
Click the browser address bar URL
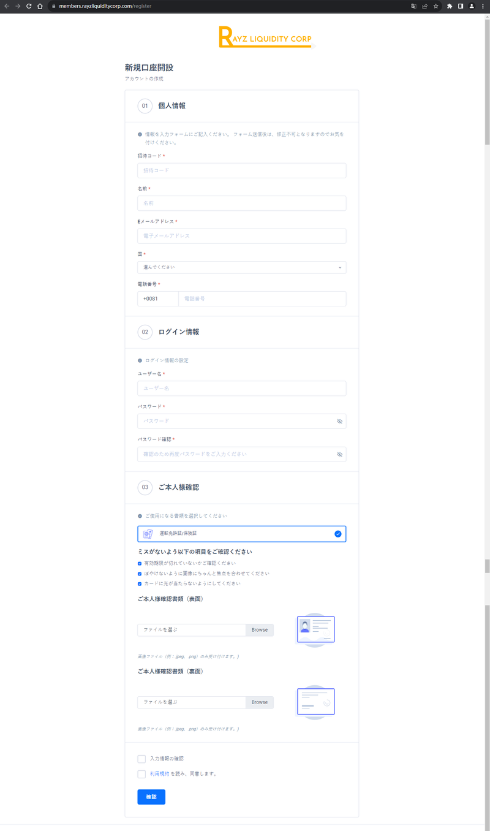click(x=105, y=6)
